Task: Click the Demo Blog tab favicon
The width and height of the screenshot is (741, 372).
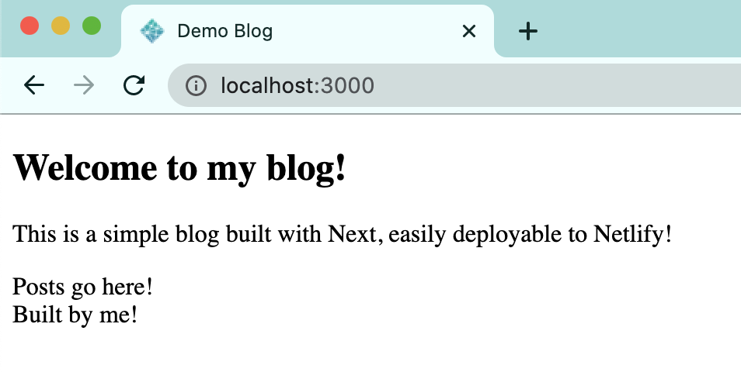Action: [x=151, y=31]
